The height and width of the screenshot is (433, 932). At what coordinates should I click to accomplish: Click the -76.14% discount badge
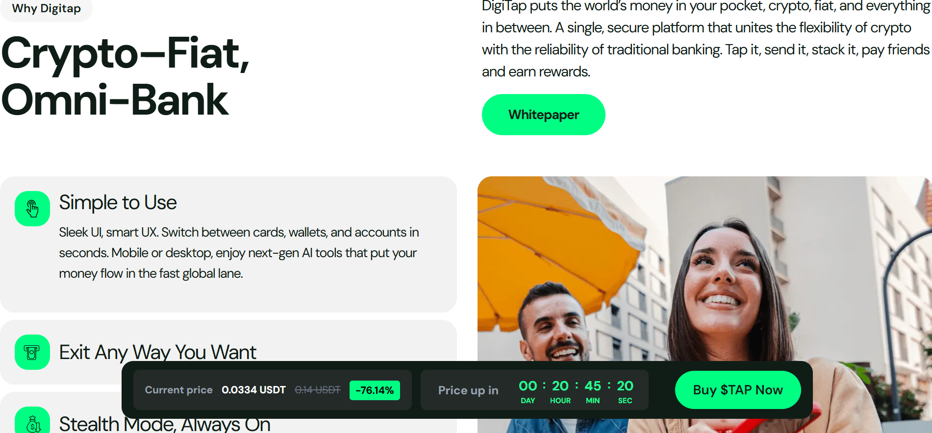[x=375, y=390]
